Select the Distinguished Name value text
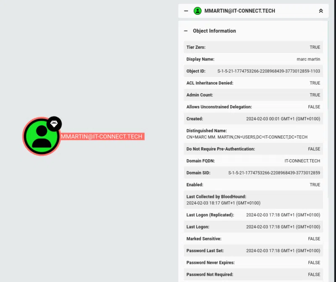This screenshot has width=336, height=282. (247, 137)
